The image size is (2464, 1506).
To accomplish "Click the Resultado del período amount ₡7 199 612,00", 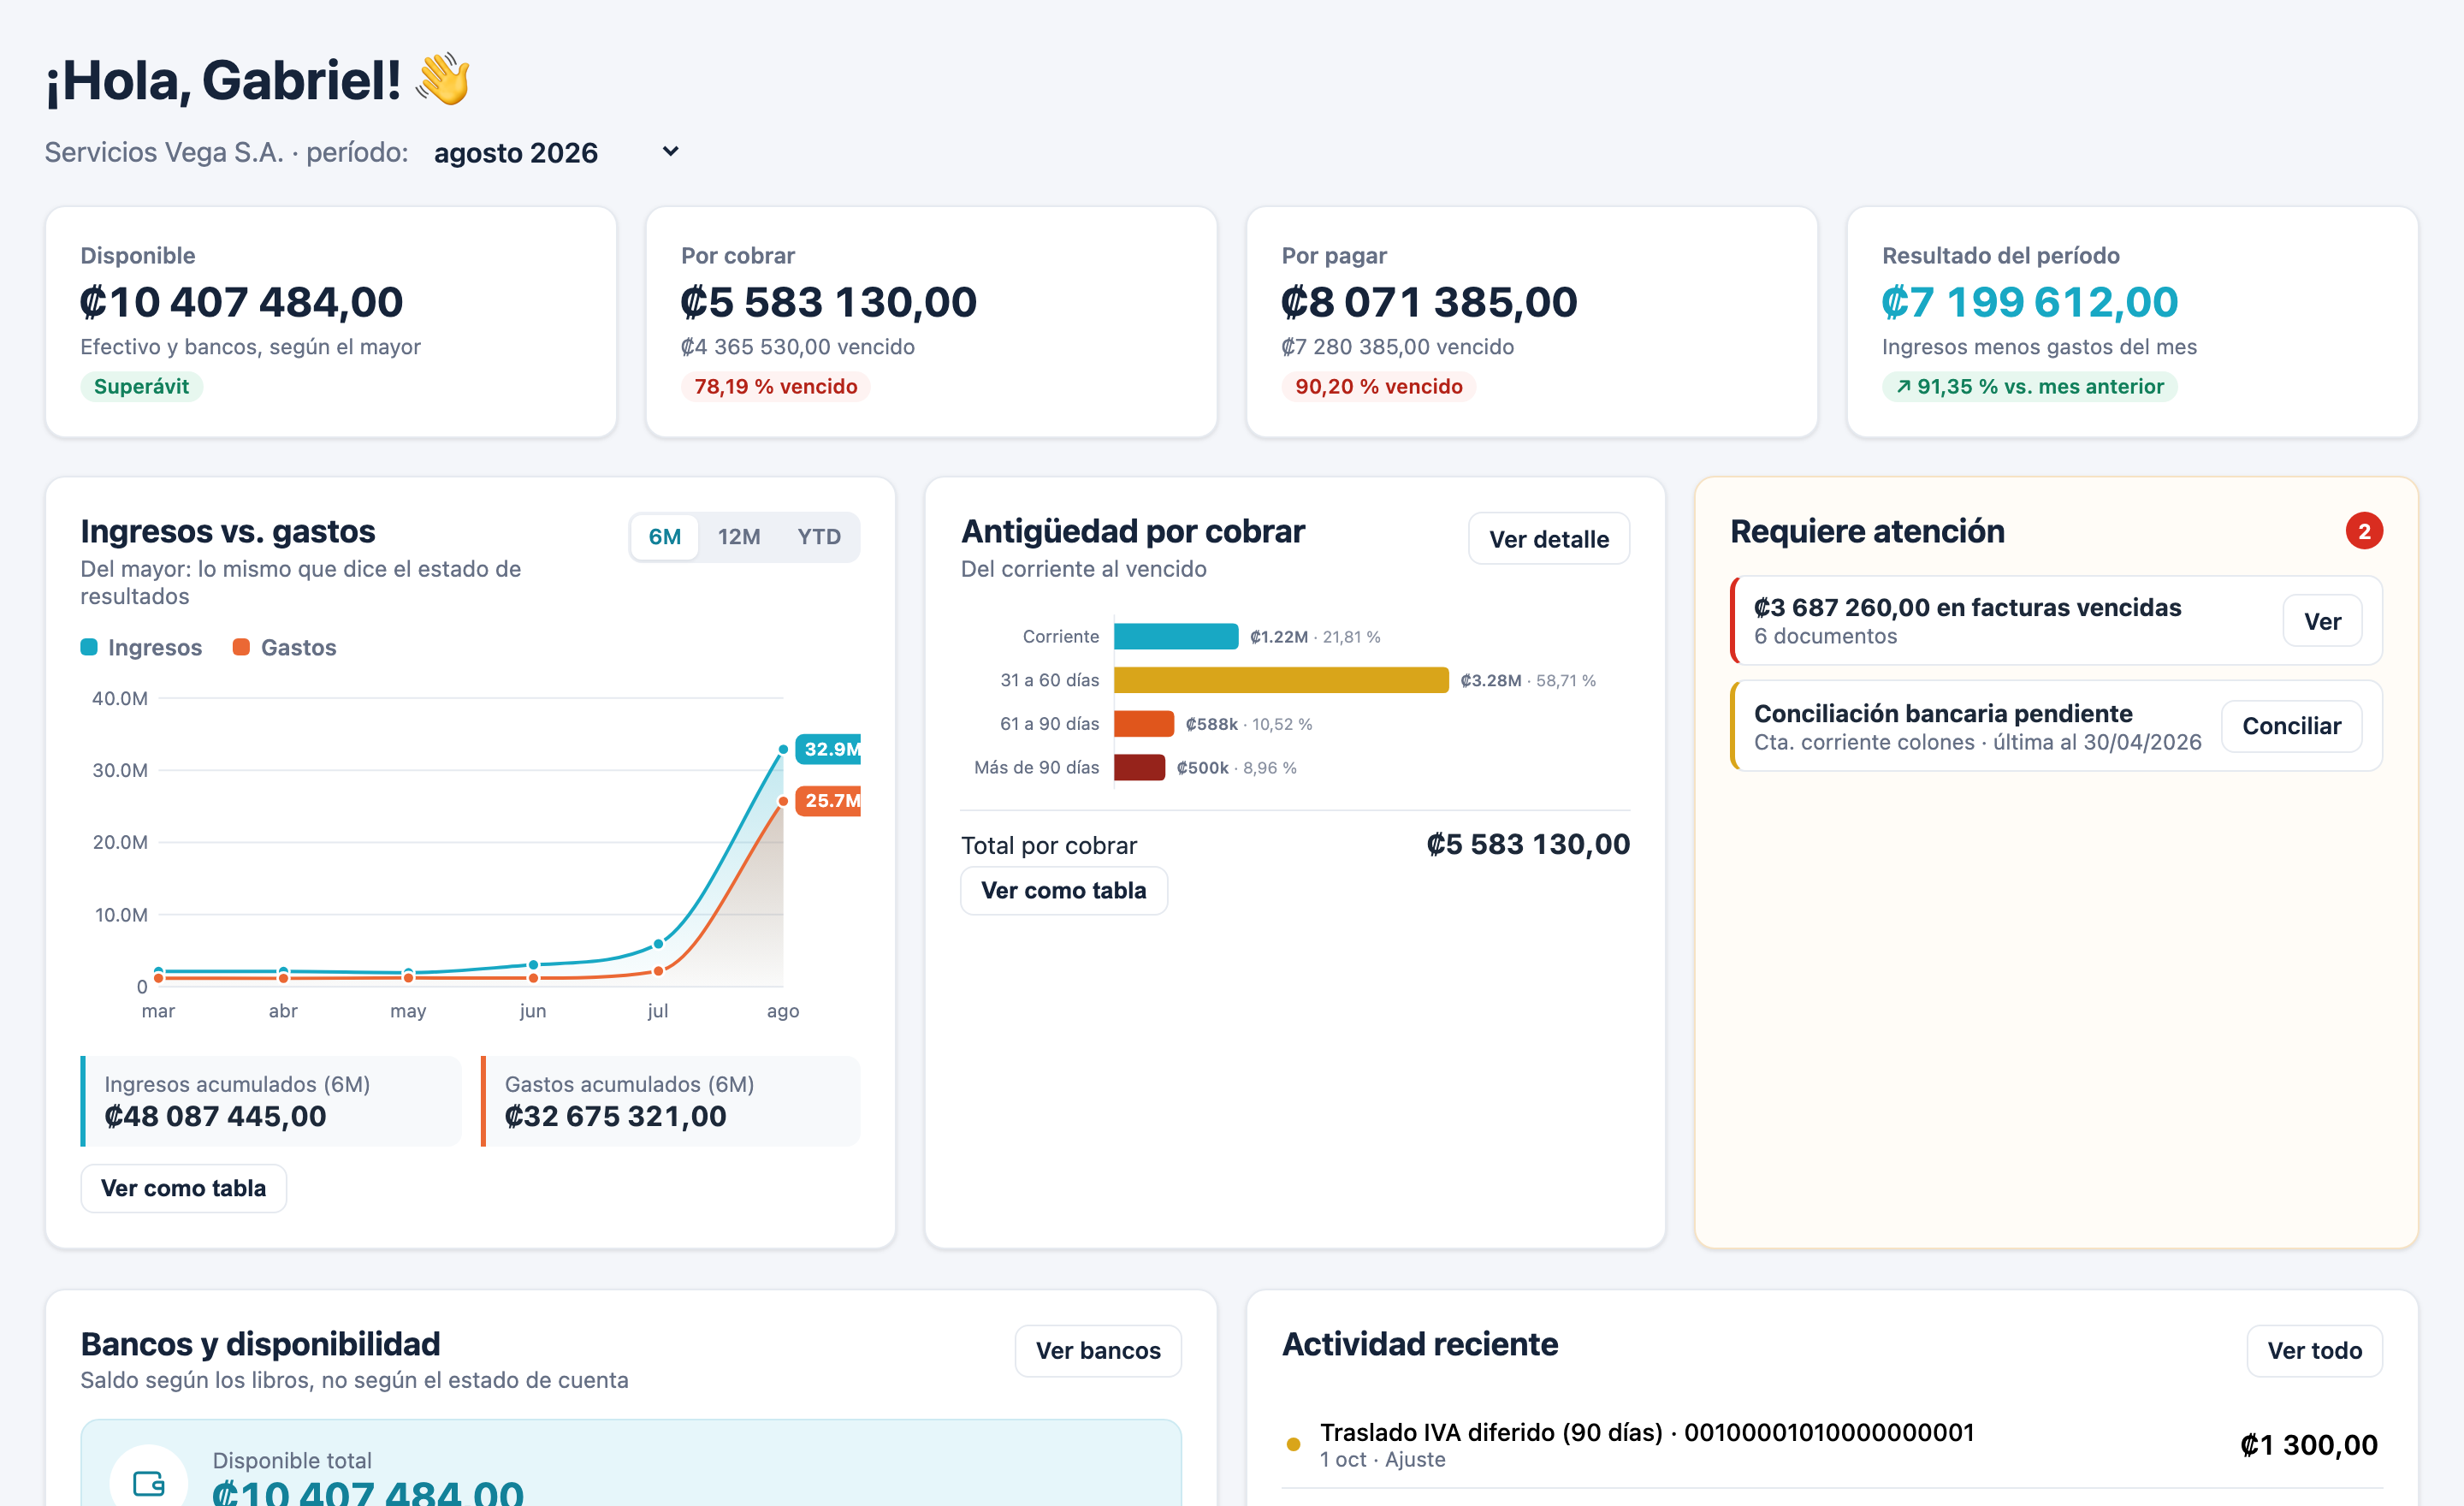I will point(2030,302).
